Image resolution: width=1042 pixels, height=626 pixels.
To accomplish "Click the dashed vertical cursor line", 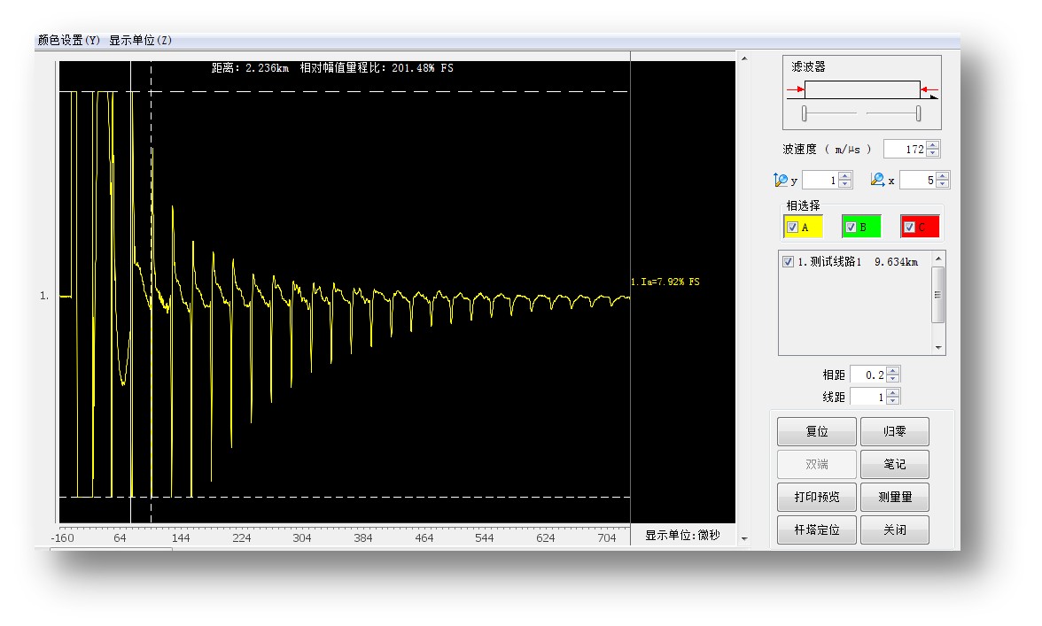I will coord(151,292).
